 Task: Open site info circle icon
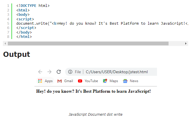pos(70,72)
